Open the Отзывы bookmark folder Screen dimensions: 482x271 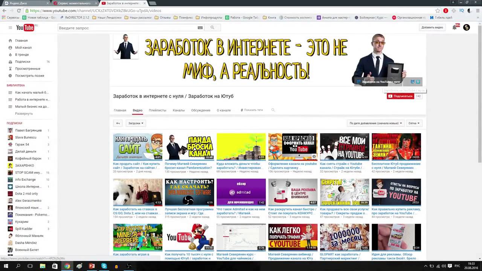click(x=162, y=17)
